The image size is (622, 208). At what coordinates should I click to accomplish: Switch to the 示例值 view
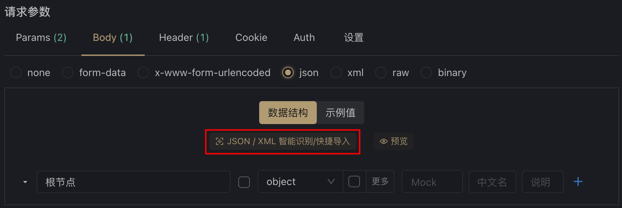(341, 113)
